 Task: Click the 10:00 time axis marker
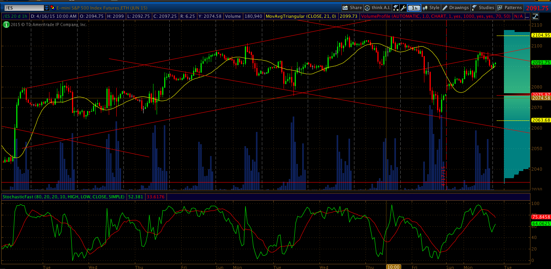click(394, 267)
